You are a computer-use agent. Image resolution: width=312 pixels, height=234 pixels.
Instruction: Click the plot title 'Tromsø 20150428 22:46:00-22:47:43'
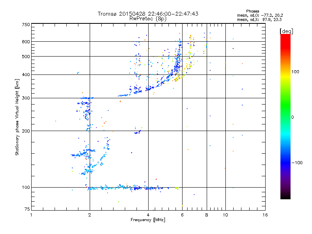(148, 14)
